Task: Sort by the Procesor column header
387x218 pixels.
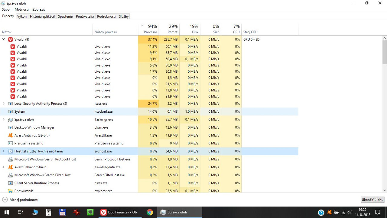Action: click(148, 29)
